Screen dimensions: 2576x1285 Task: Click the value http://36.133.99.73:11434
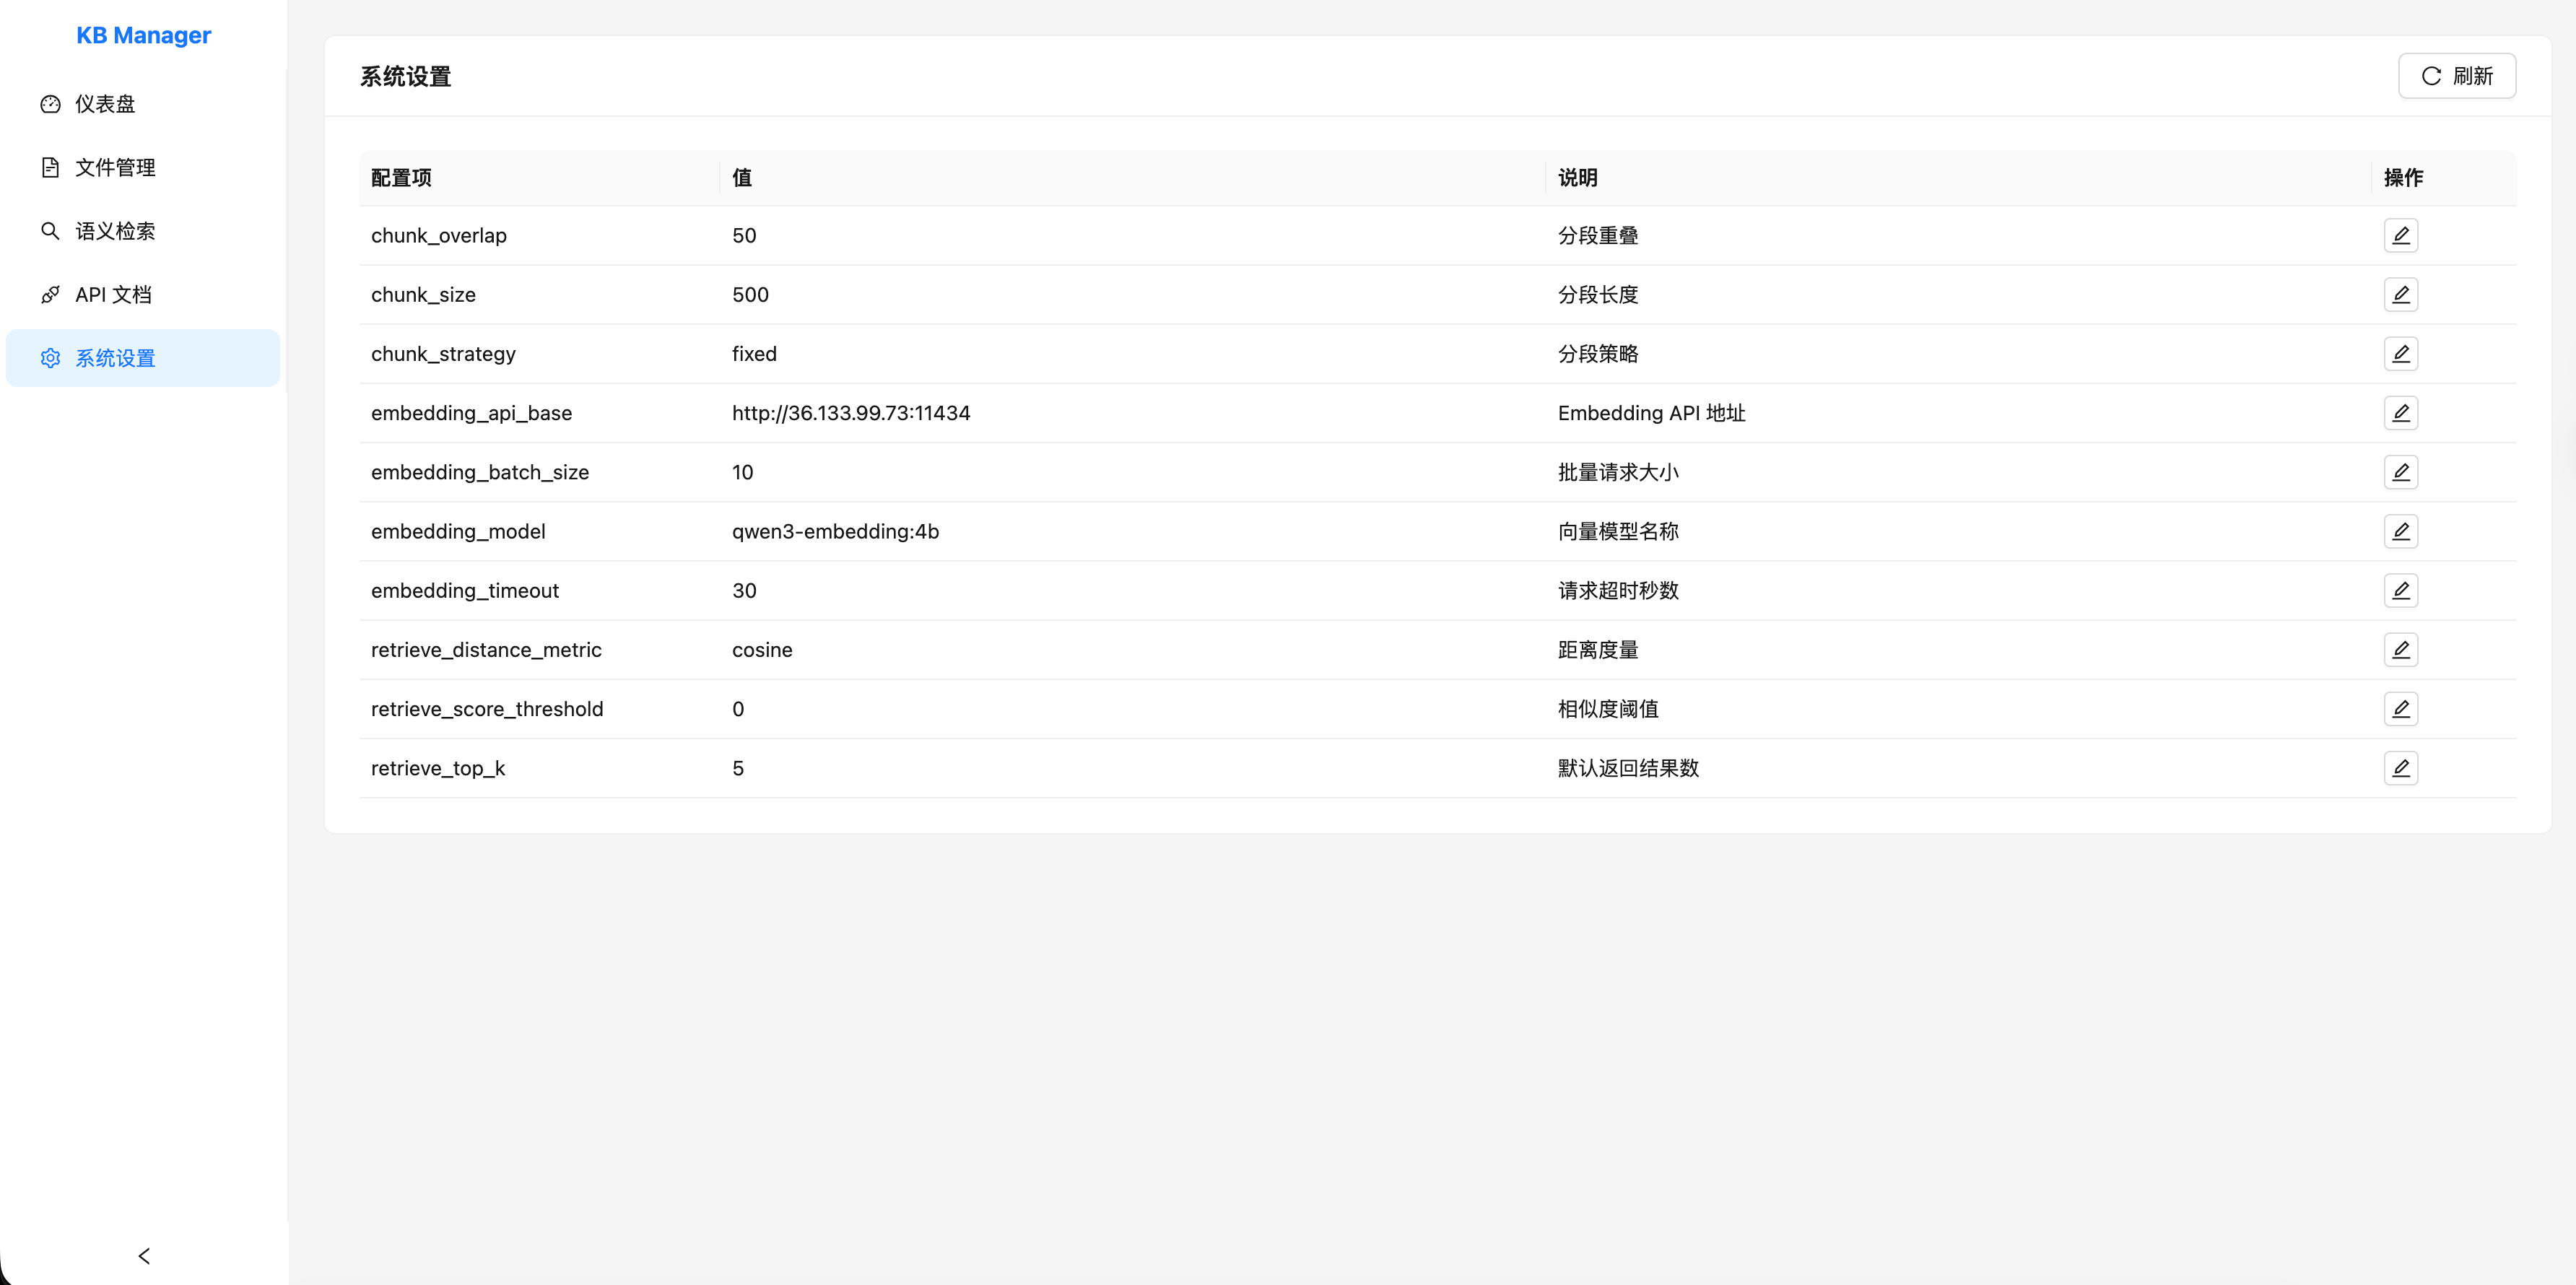pyautogui.click(x=851, y=413)
